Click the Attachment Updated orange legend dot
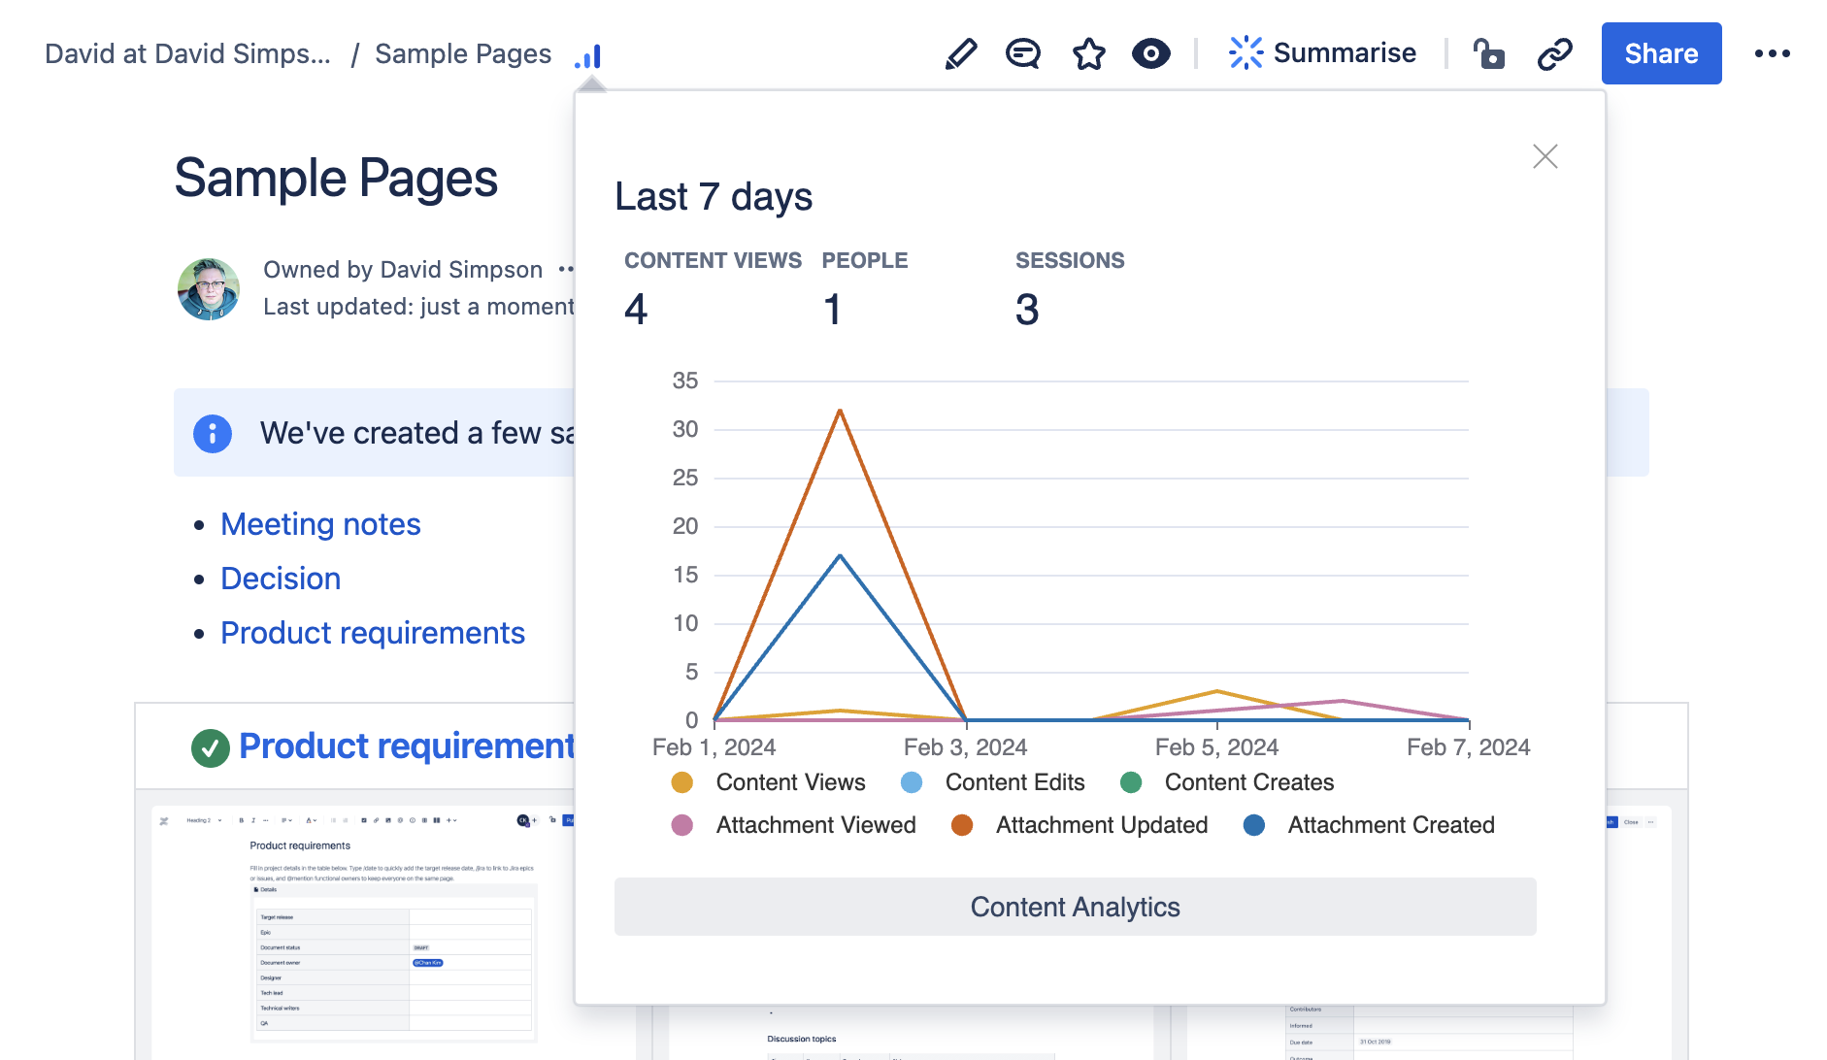This screenshot has height=1060, width=1827. pyautogui.click(x=962, y=825)
